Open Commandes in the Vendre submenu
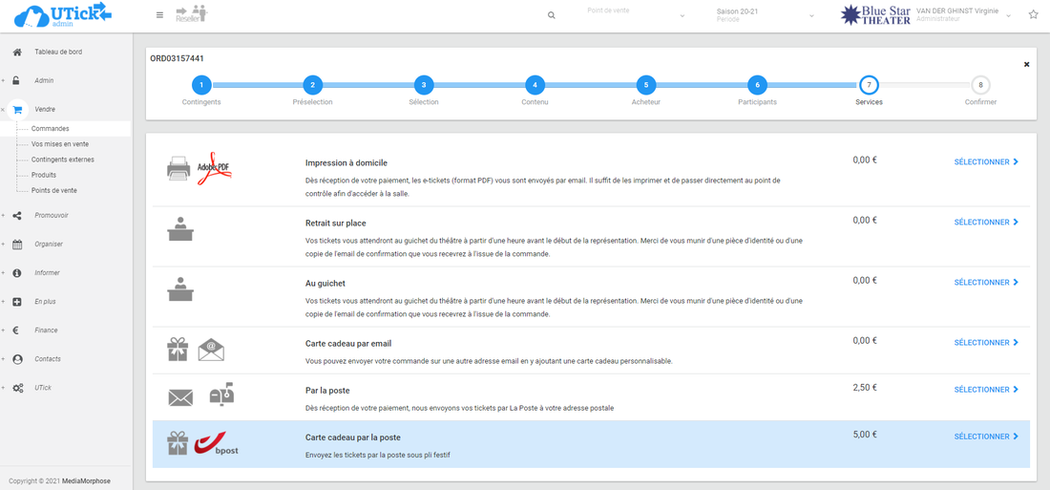Viewport: 1050px width, 490px height. pos(51,129)
